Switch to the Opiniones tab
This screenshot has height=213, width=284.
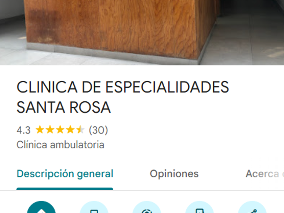(174, 174)
